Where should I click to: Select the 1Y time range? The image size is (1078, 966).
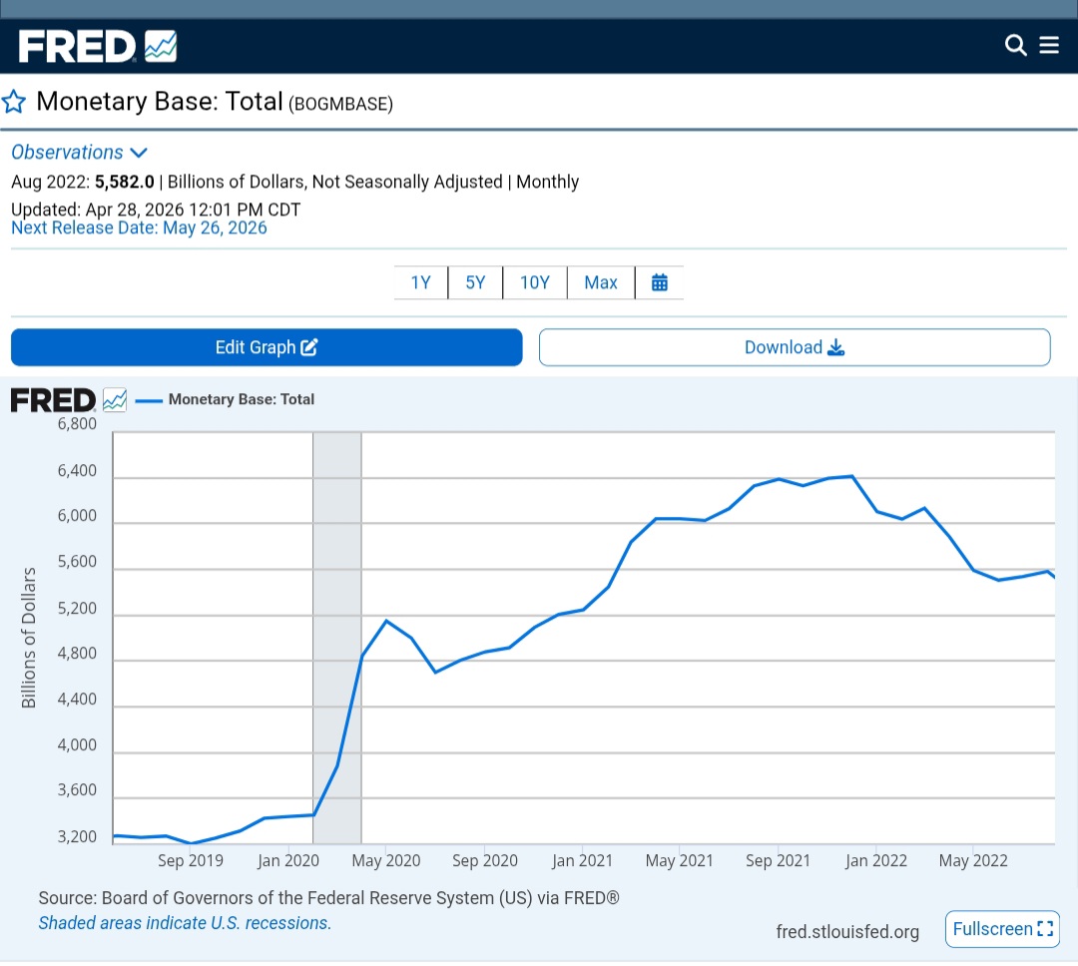point(421,282)
